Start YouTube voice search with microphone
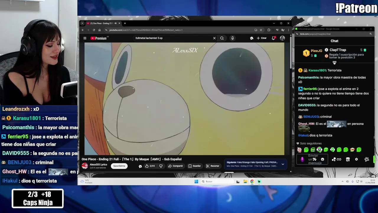378x213 pixels. [232, 38]
